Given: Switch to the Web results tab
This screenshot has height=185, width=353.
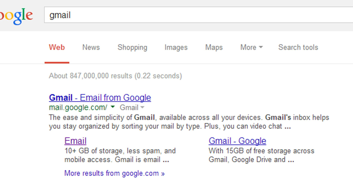Looking at the screenshot, I should pos(57,47).
